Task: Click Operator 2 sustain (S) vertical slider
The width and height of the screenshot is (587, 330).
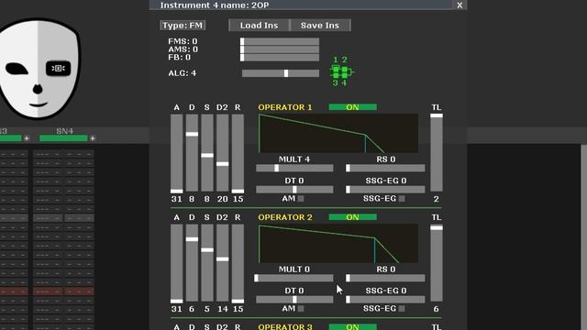Action: pyautogui.click(x=207, y=263)
